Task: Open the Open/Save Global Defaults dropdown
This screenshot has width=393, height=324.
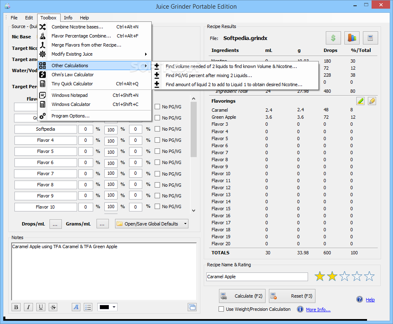Action: pos(152,224)
